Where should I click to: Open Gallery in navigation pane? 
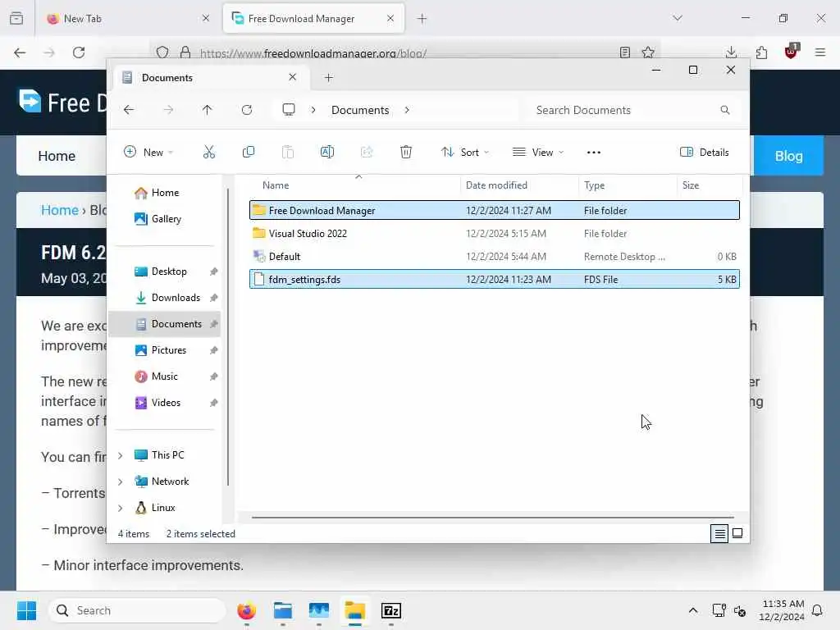point(166,219)
